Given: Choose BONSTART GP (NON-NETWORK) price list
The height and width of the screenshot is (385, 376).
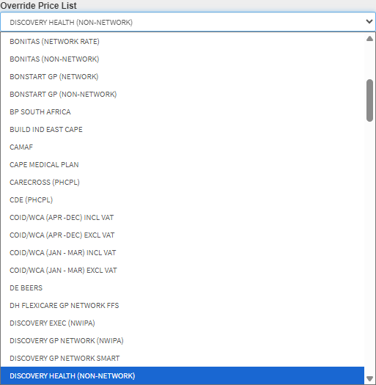Looking at the screenshot, I should tap(183, 95).
